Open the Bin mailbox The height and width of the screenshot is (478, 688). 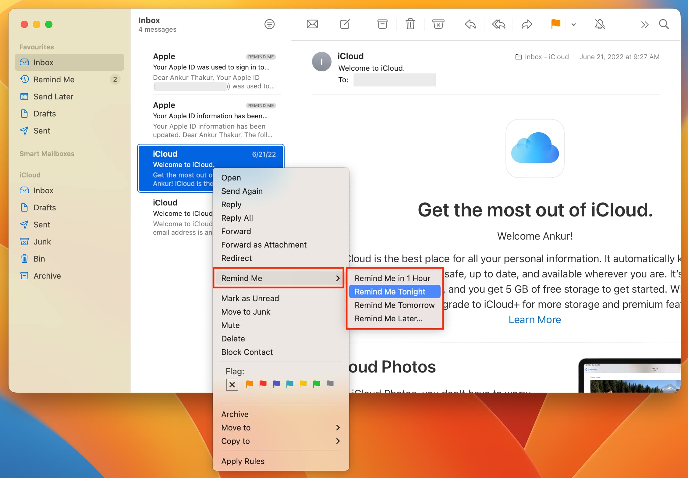[69, 259]
